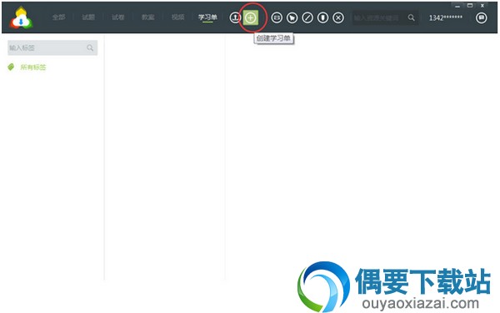This screenshot has height=313, width=500.
Task: Click the pencil edit icon in toolbar
Action: pos(307,17)
